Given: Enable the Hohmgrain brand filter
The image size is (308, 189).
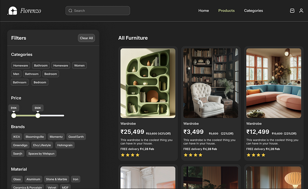Looking at the screenshot, I should pyautogui.click(x=65, y=145).
